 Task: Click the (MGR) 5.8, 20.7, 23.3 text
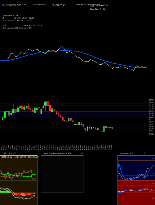32,25
